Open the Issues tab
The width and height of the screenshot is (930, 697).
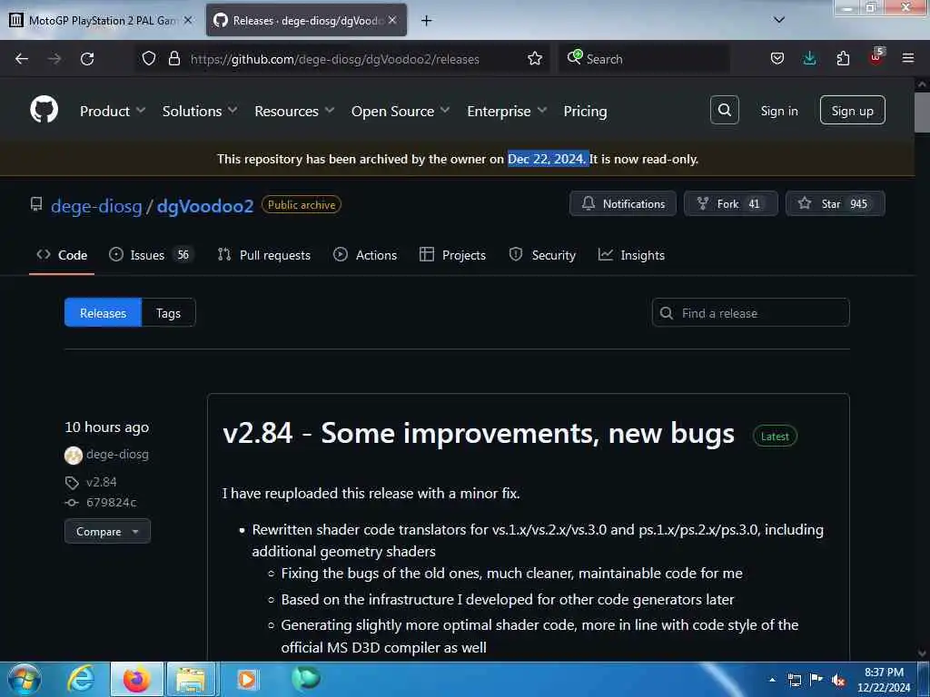point(151,255)
